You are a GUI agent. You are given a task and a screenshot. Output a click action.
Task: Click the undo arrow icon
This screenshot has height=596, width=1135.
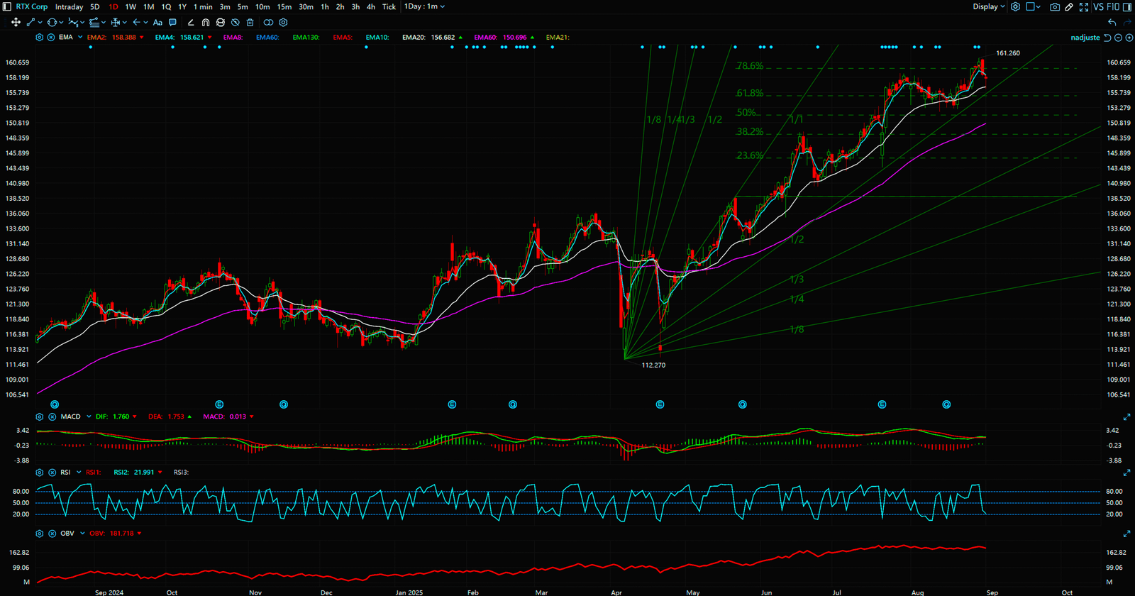coord(1112,23)
